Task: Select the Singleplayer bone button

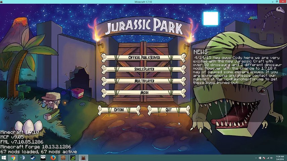Action: 144,69
